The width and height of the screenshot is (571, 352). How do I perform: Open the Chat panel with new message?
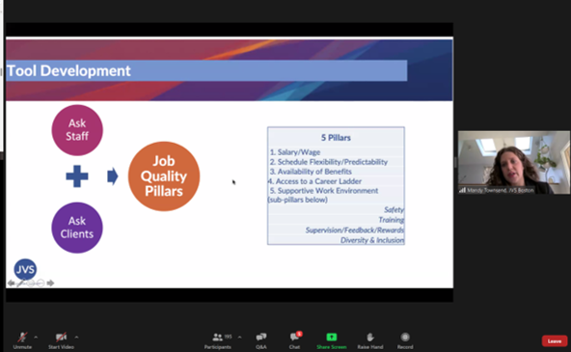coord(294,340)
